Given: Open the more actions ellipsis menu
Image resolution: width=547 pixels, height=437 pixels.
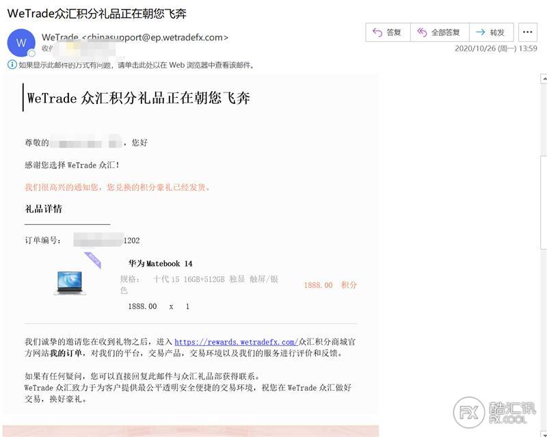Looking at the screenshot, I should [x=527, y=32].
